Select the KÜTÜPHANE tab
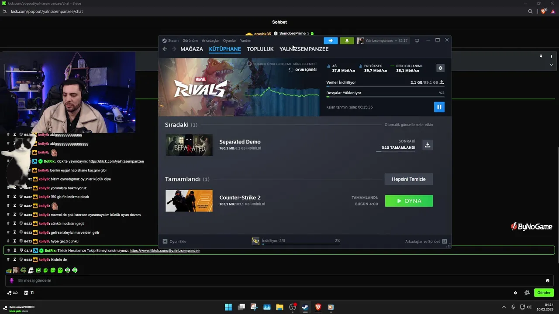This screenshot has width=559, height=314. (225, 49)
